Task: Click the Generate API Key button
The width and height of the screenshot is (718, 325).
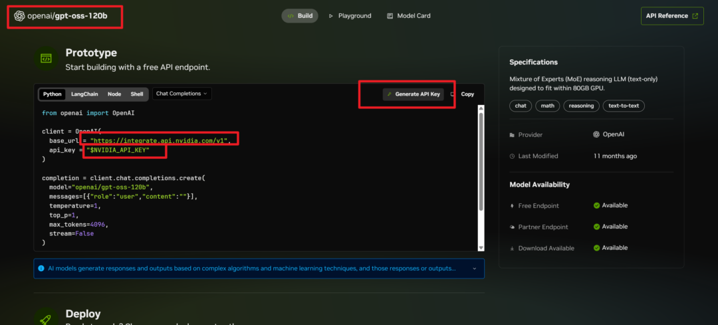Action: click(x=413, y=94)
